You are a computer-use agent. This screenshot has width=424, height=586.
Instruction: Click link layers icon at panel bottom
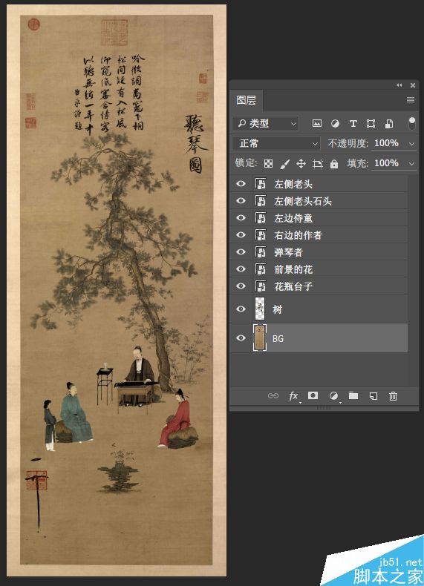[273, 396]
